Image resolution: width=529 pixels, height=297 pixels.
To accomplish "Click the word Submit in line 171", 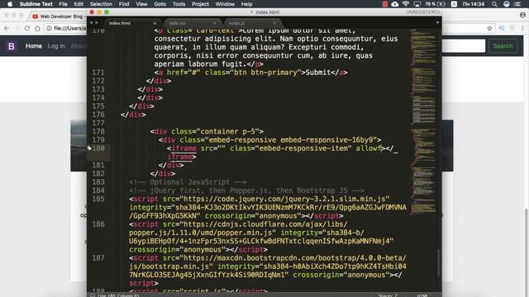I will 317,73.
